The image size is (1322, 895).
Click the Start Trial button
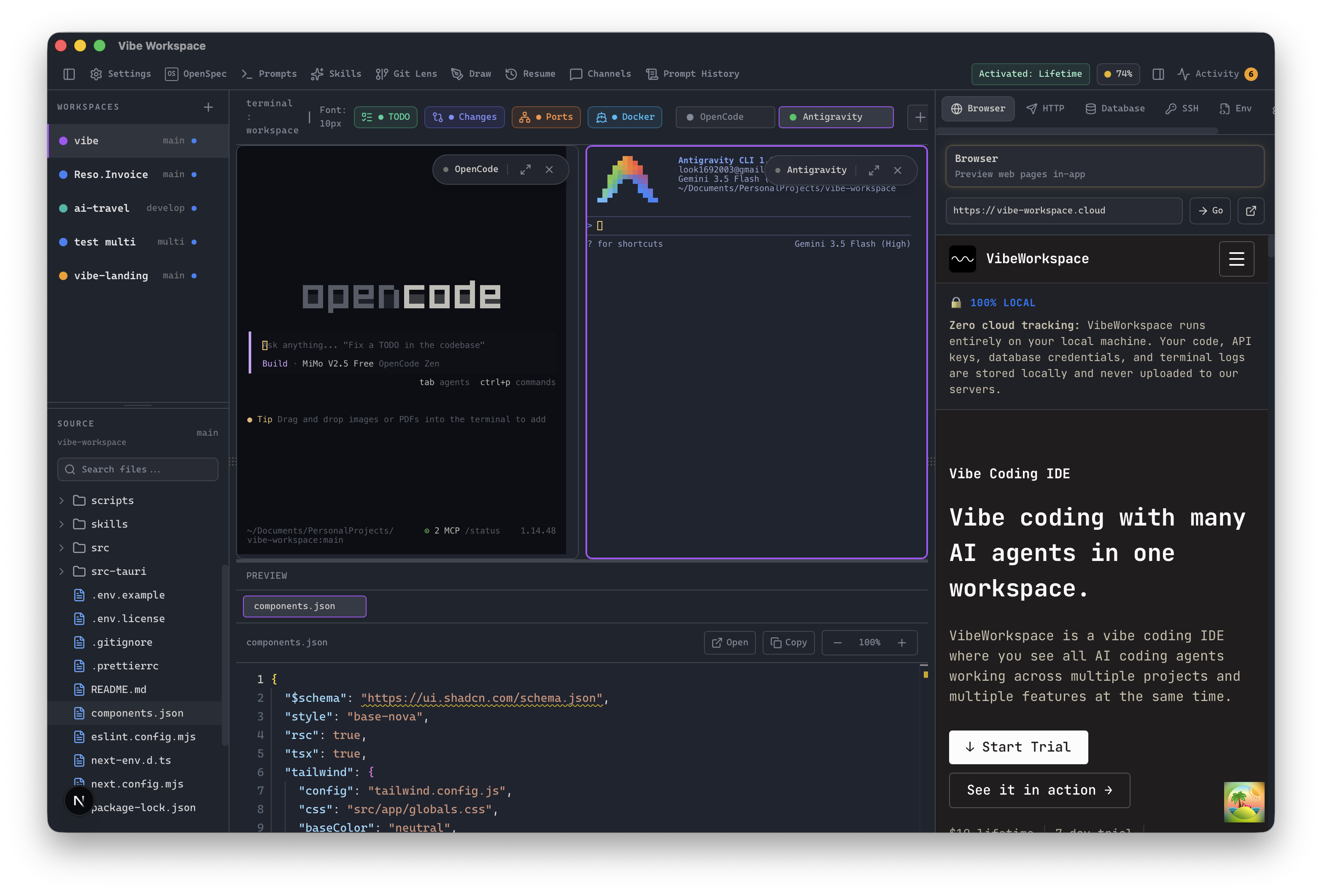pos(1018,748)
